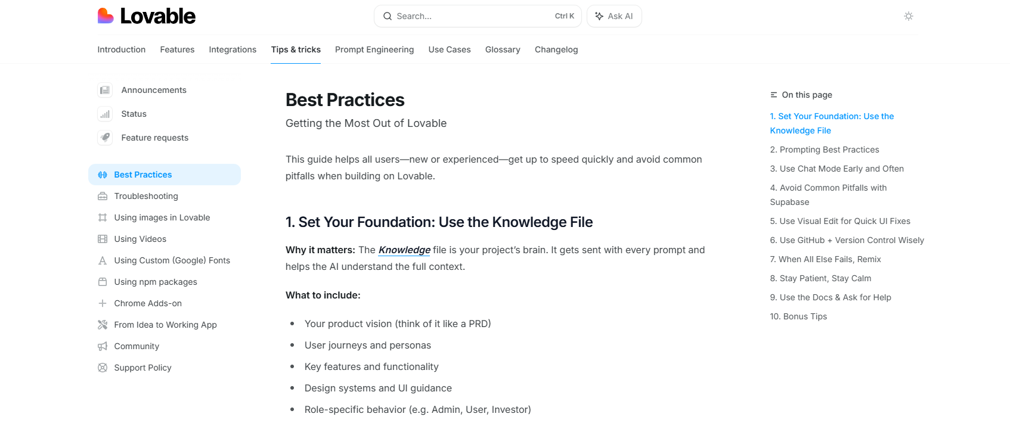Focus the Search input field
This screenshot has height=423, width=1010.
(x=478, y=16)
